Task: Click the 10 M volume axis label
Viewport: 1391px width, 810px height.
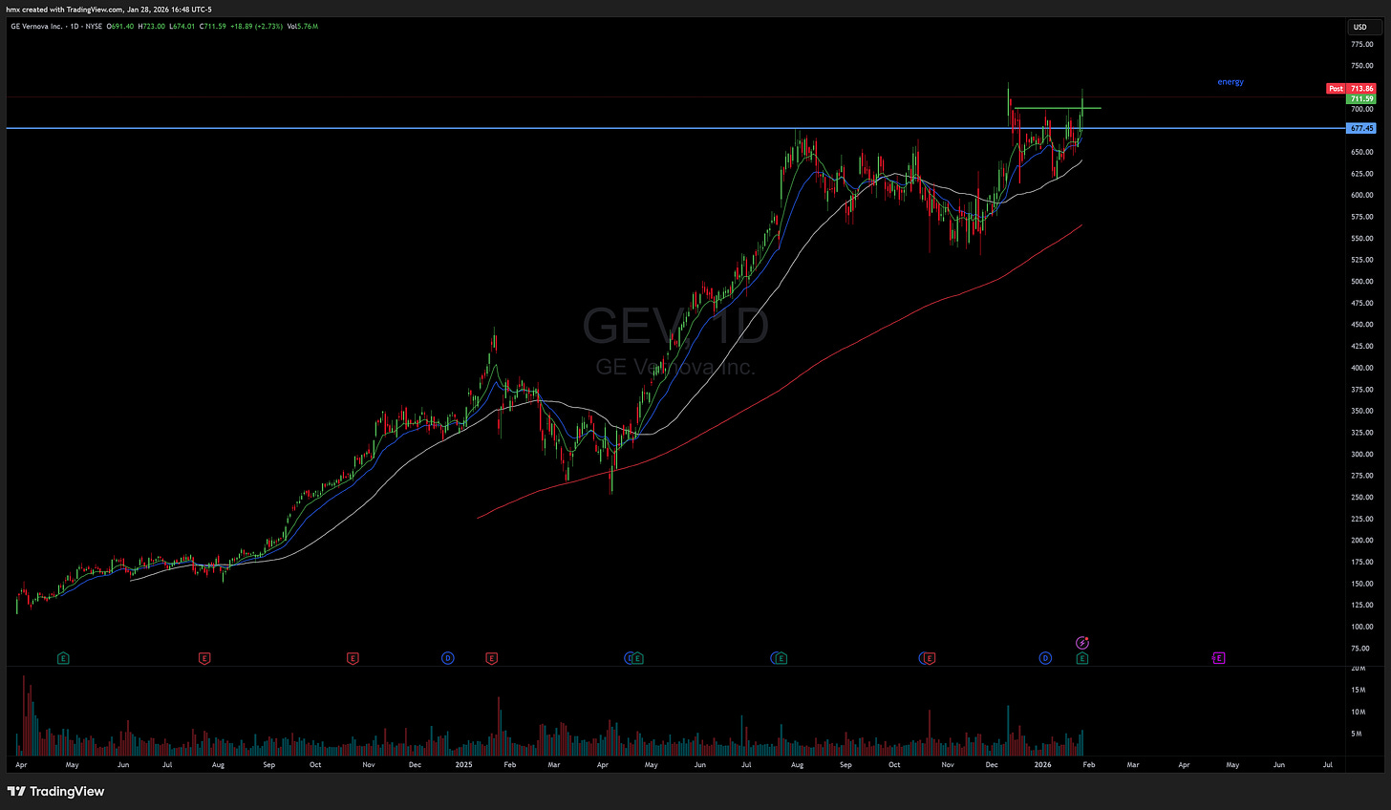Action: coord(1358,713)
